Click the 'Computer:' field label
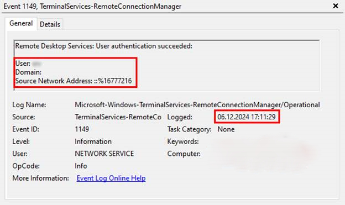This screenshot has width=345, height=205. tap(184, 154)
